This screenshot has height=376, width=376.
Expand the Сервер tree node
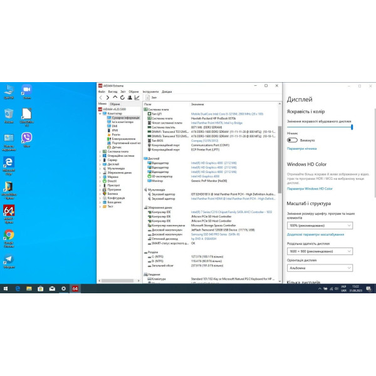(100, 160)
